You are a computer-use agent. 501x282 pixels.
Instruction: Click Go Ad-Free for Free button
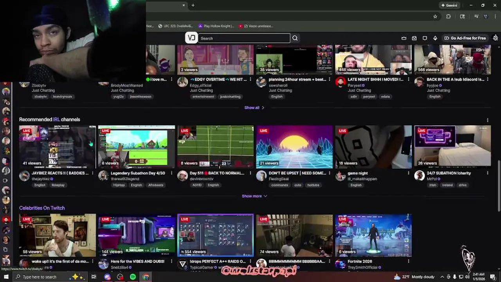(465, 38)
